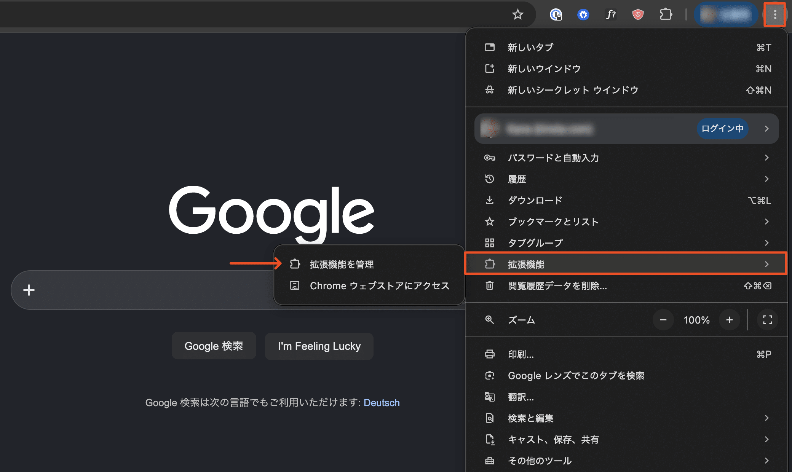Expand the signed-in profile row chevron
This screenshot has width=792, height=472.
[x=766, y=129]
